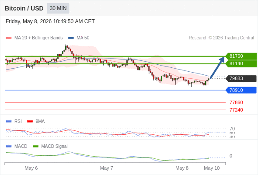Click the May 10 date axis label
The width and height of the screenshot is (258, 175).
point(212,168)
